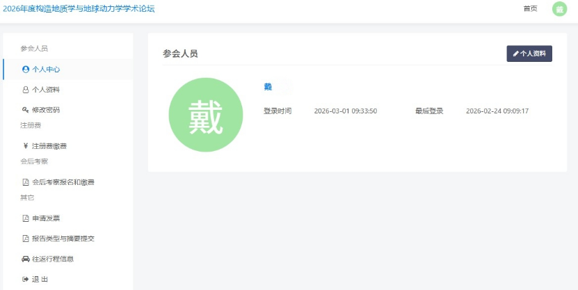Open the 注册费缴费 menu label
Viewport: 578px width, 290px height.
point(49,146)
